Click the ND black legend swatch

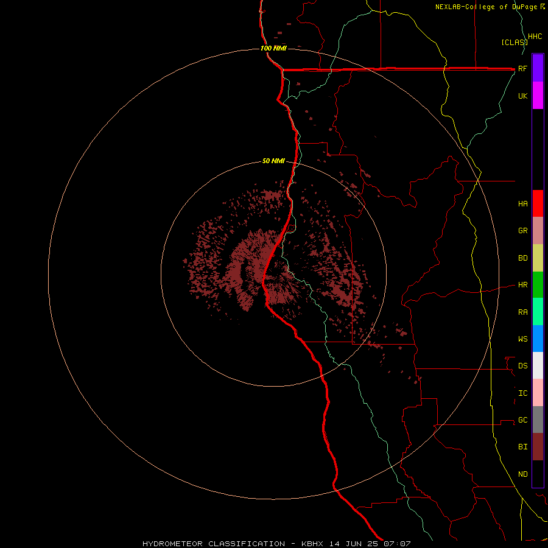coord(538,474)
